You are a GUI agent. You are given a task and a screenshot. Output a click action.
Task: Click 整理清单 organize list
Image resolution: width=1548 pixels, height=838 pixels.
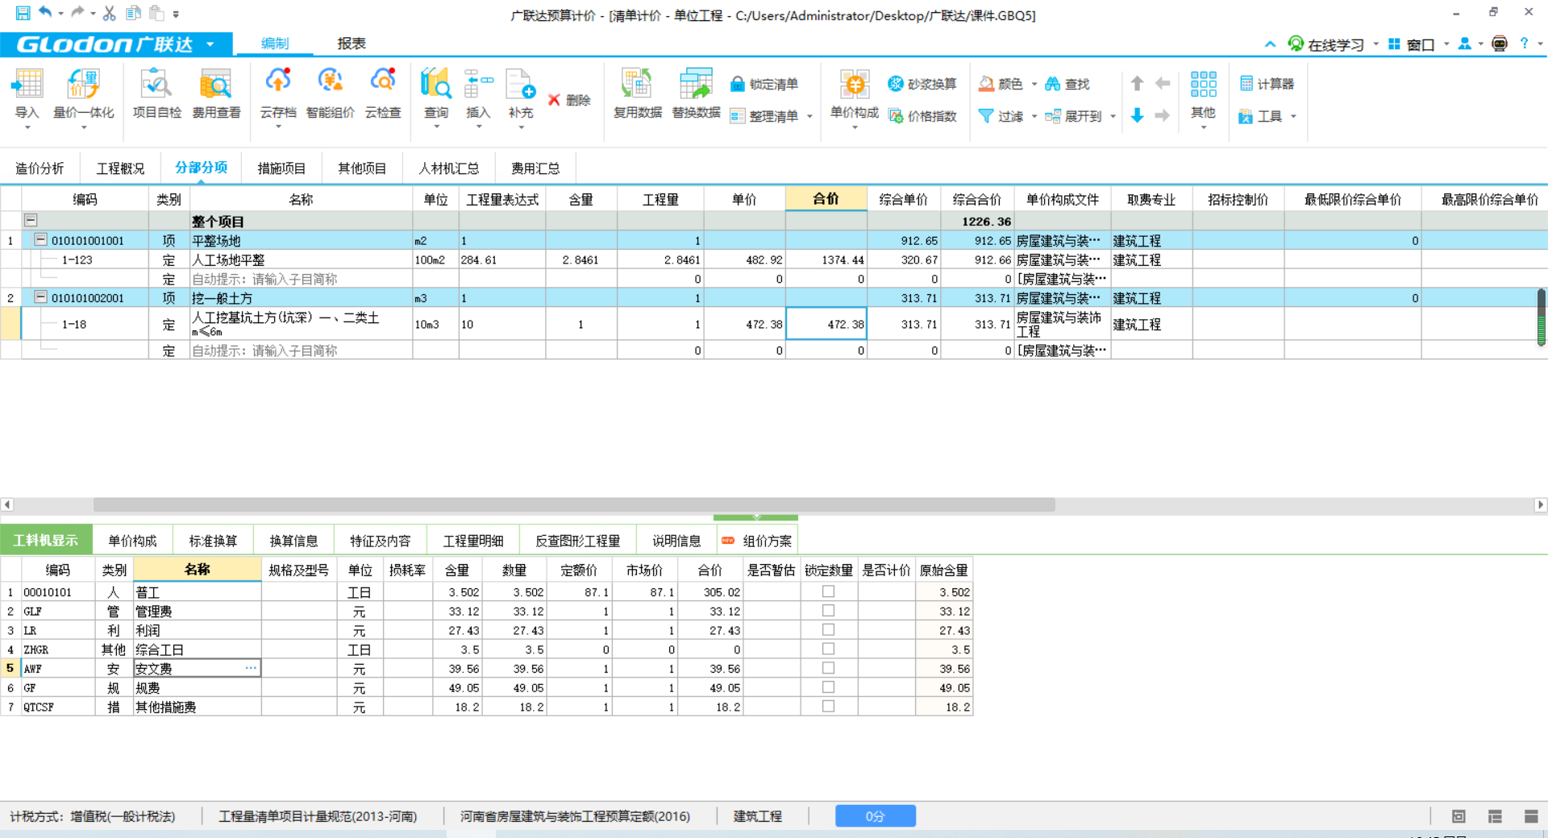[764, 116]
